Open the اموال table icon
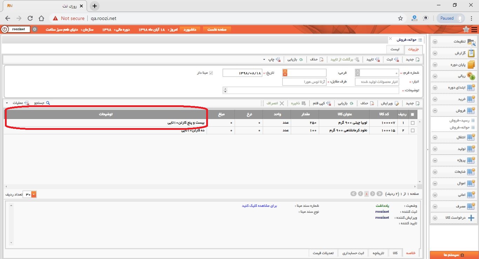The image size is (479, 259). [471, 183]
